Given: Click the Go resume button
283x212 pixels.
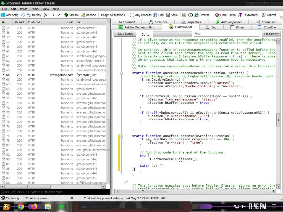Looking at the screenshot, I should (x=56, y=15).
